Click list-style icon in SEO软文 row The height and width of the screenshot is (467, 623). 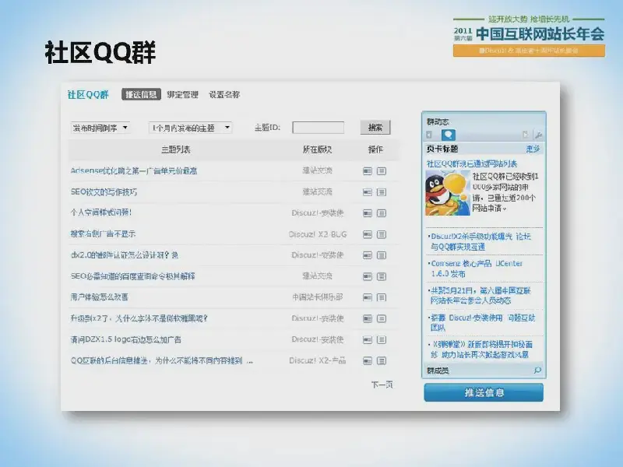pos(382,192)
